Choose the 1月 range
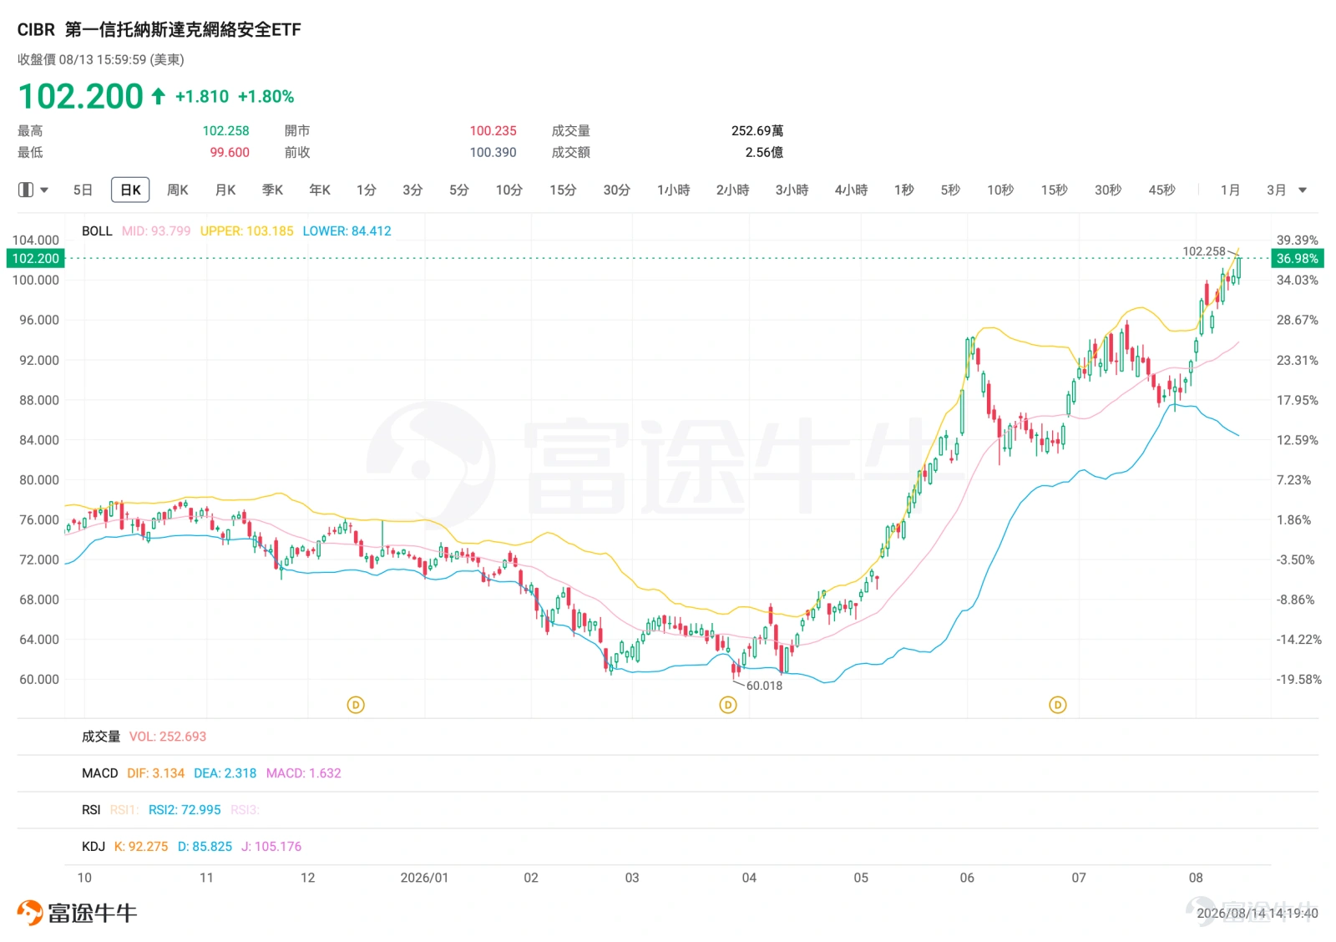 [1230, 190]
